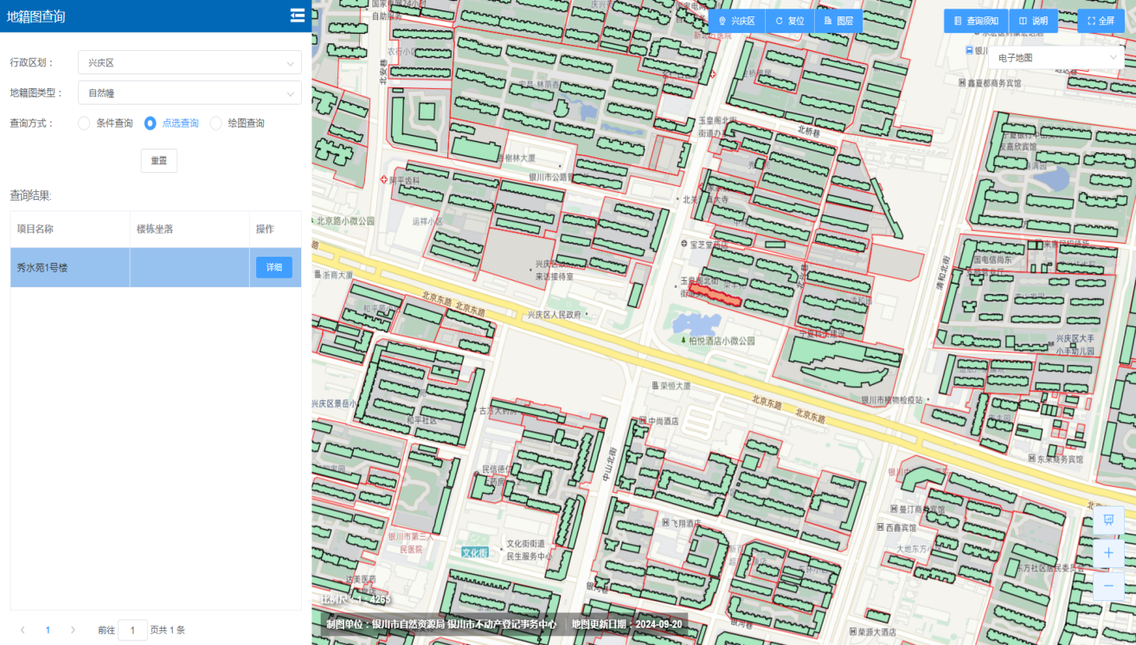This screenshot has width=1136, height=645.
Task: Click the 兴庆区 location button on the map toolbar
Action: [735, 21]
